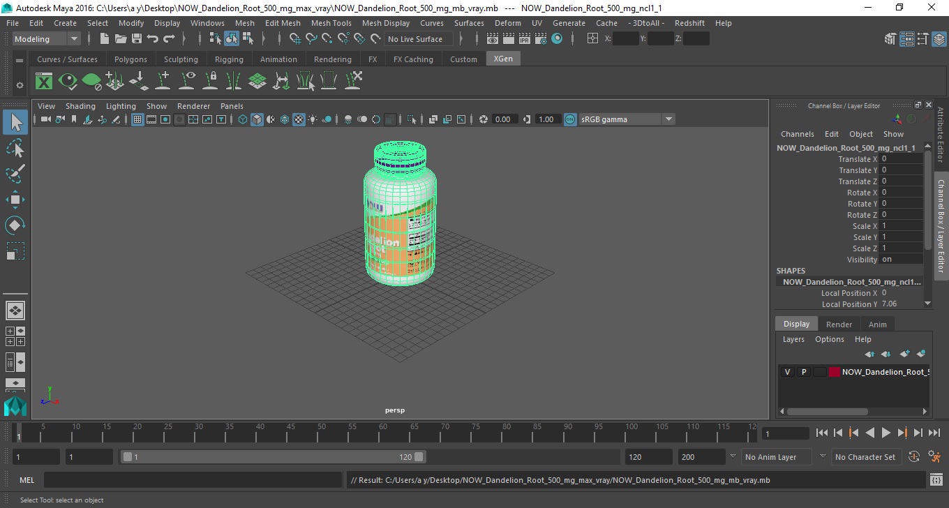This screenshot has width=949, height=508.
Task: Open the Deform menu in menu bar
Action: click(507, 23)
